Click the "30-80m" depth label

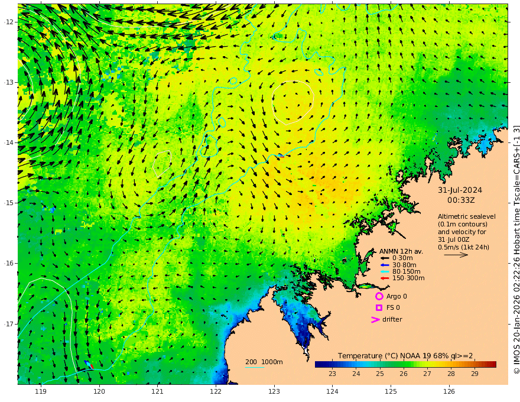[404, 265]
